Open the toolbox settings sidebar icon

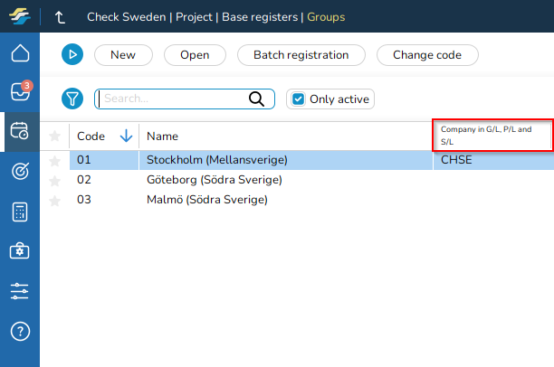click(x=20, y=251)
